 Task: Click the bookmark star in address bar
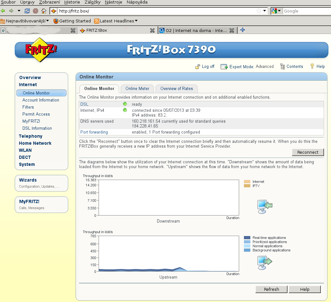tap(259, 11)
